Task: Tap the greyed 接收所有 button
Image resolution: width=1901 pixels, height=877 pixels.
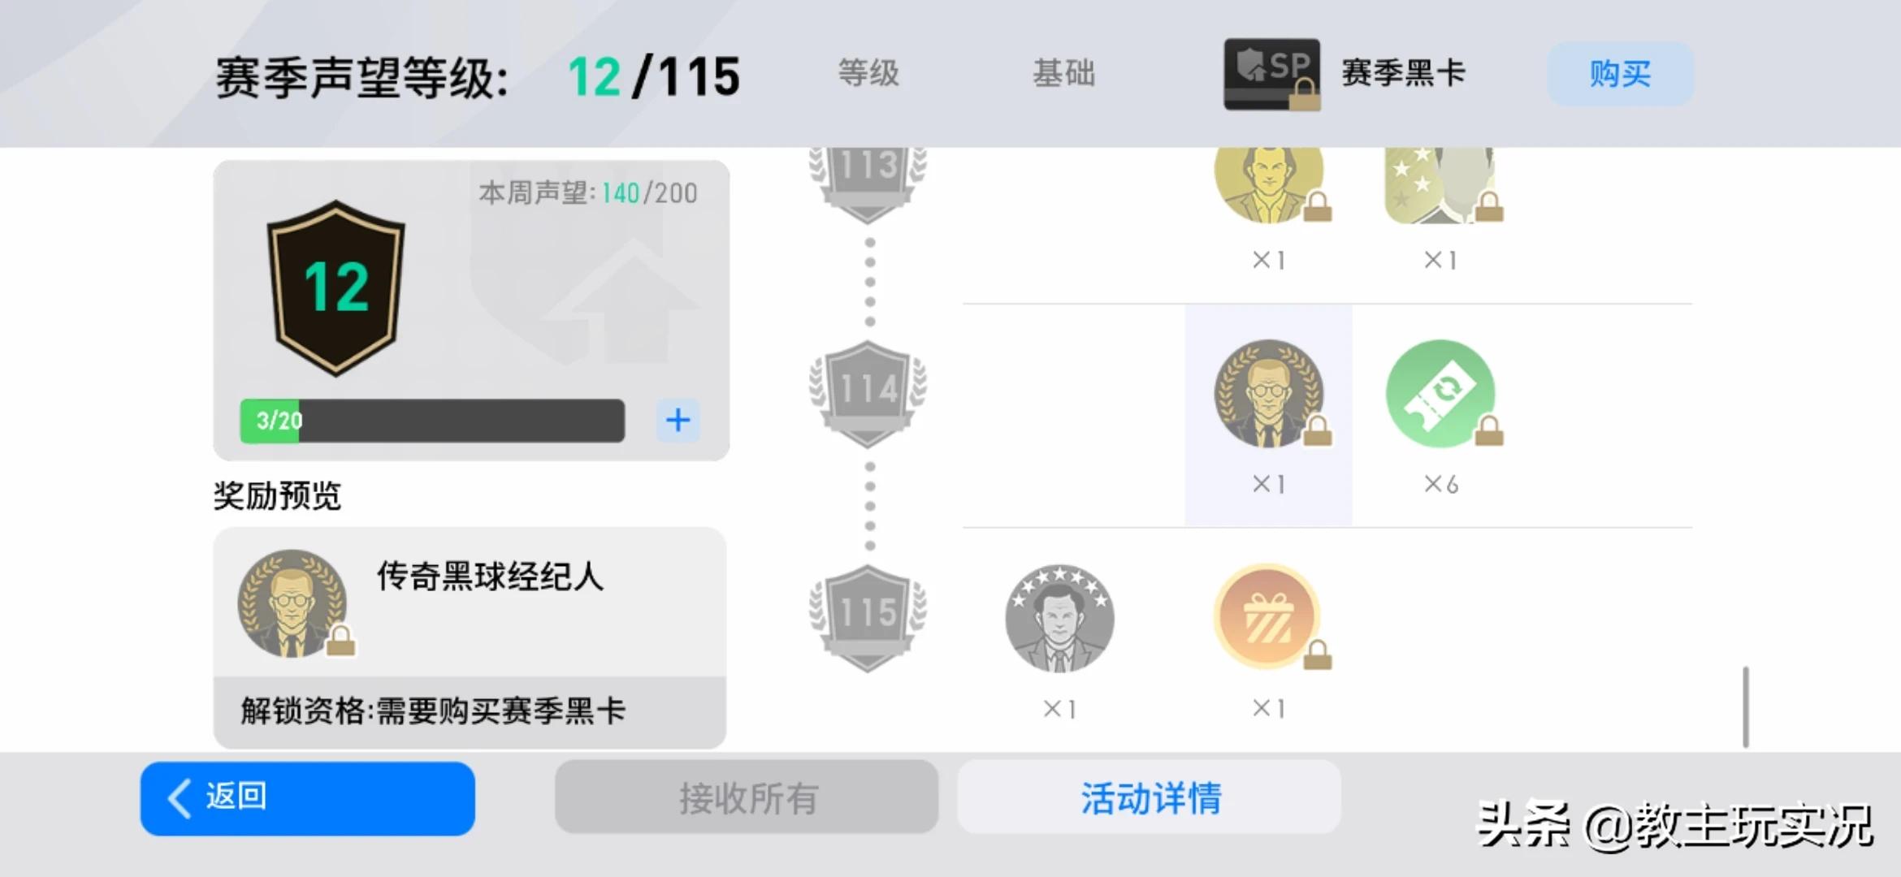Action: [x=747, y=797]
